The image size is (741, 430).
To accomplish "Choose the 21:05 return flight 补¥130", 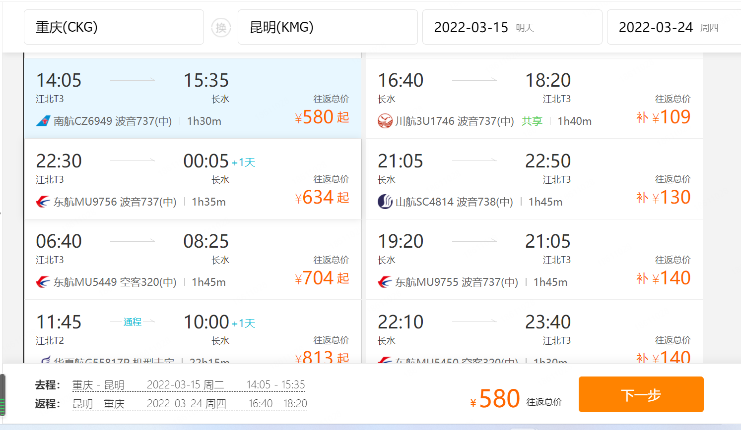I will coord(534,179).
